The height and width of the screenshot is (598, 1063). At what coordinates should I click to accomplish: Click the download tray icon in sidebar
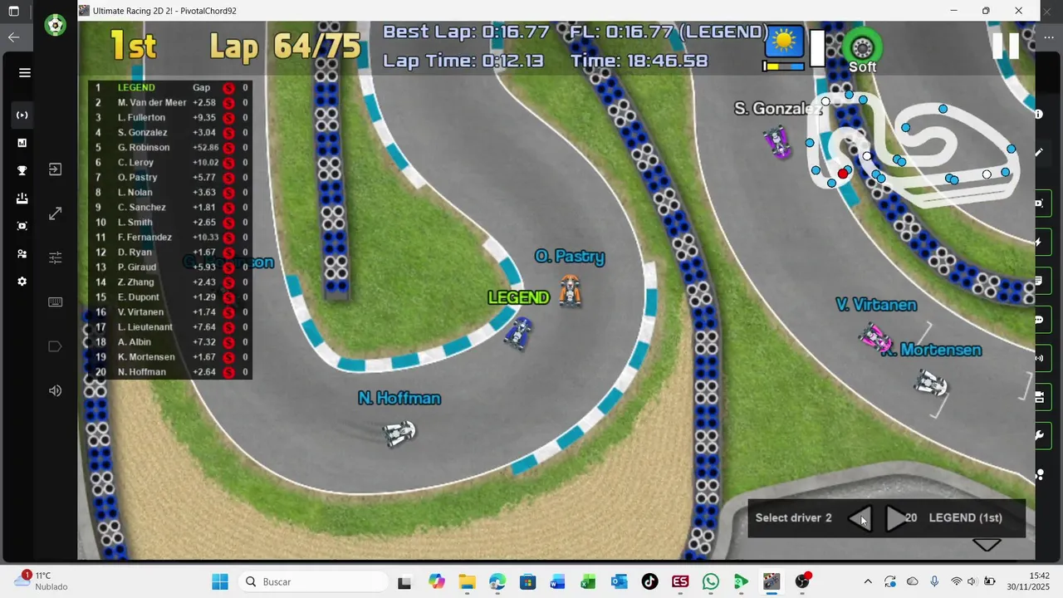(x=22, y=199)
